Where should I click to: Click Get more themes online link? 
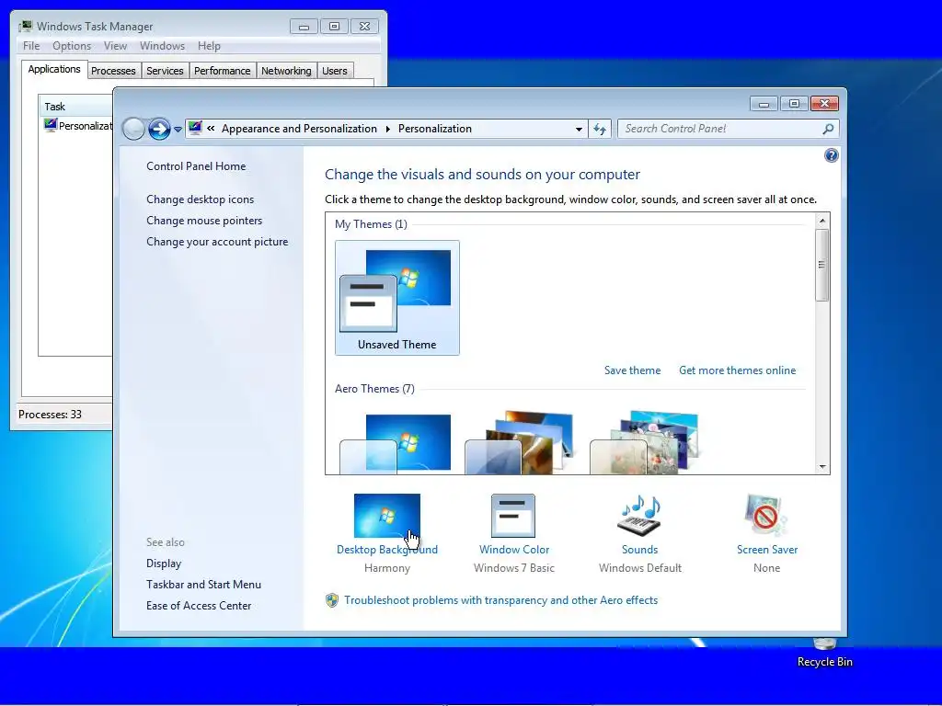click(x=737, y=370)
